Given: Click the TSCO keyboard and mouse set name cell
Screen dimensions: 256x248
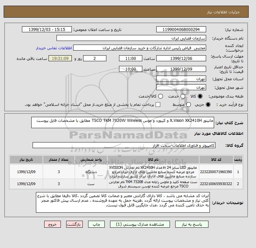Looking at the screenshot, I should pyautogui.click(x=153, y=184).
